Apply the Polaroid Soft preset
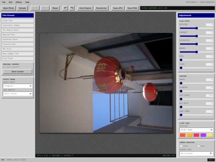 click(18, 44)
